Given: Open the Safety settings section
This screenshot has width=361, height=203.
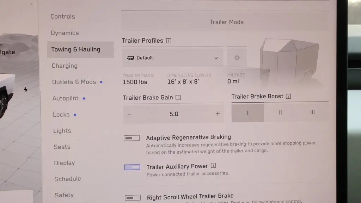Looking at the screenshot, I should tap(64, 195).
